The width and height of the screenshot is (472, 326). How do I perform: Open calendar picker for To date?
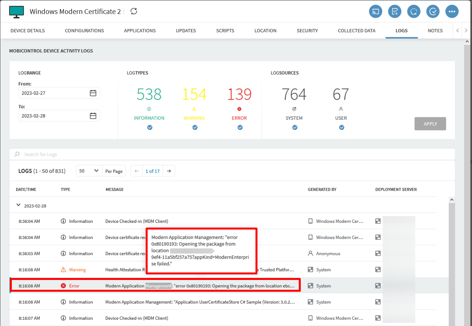(x=93, y=116)
